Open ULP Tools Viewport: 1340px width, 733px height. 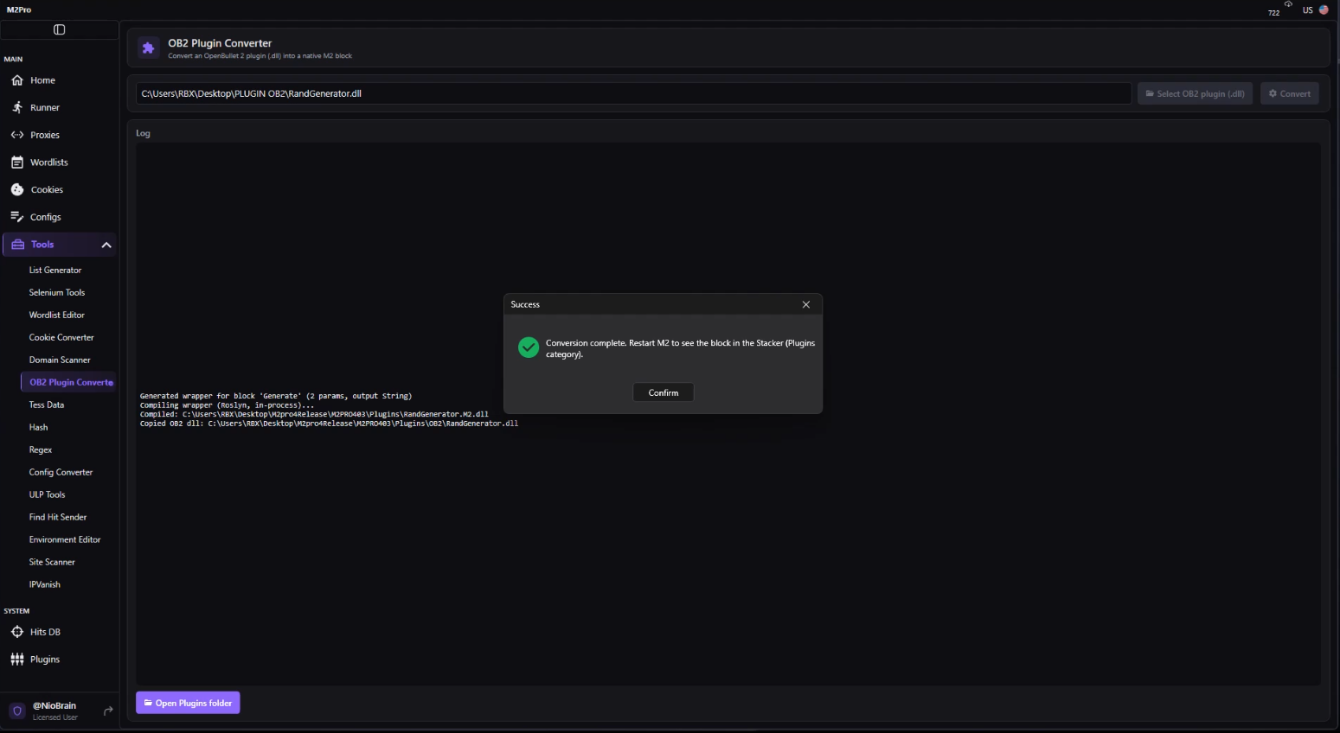pos(48,495)
